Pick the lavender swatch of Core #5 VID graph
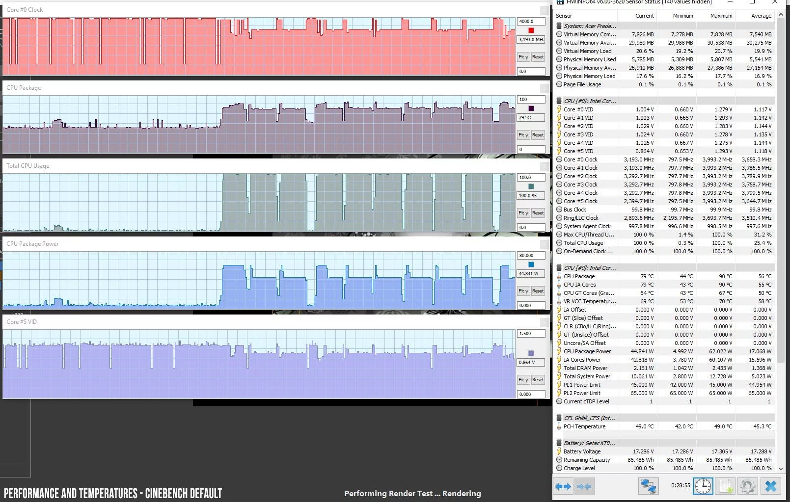Screen dimensions: 790x502 [x=531, y=353]
